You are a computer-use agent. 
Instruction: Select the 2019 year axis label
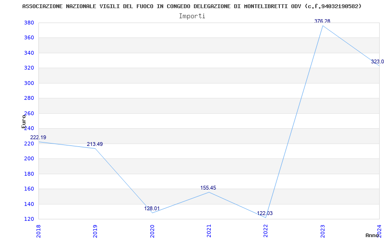coord(95,231)
